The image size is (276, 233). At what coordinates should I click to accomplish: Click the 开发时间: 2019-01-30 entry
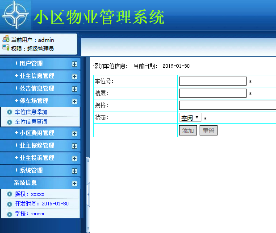pyautogui.click(x=42, y=204)
